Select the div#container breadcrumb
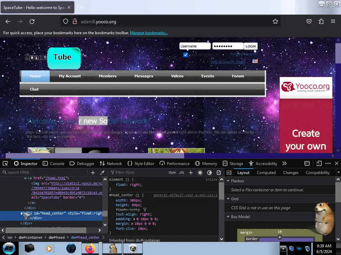The width and height of the screenshot is (341, 255). point(30,237)
